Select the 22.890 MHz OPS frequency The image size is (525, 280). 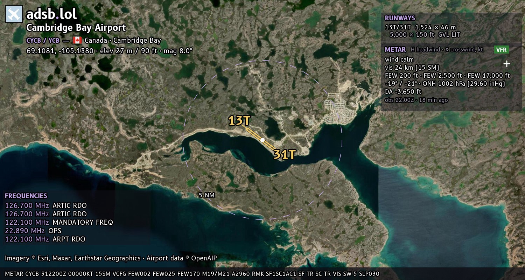(33, 231)
